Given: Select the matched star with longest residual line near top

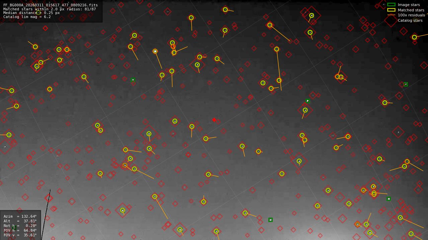Looking at the screenshot, I should tap(276, 49).
